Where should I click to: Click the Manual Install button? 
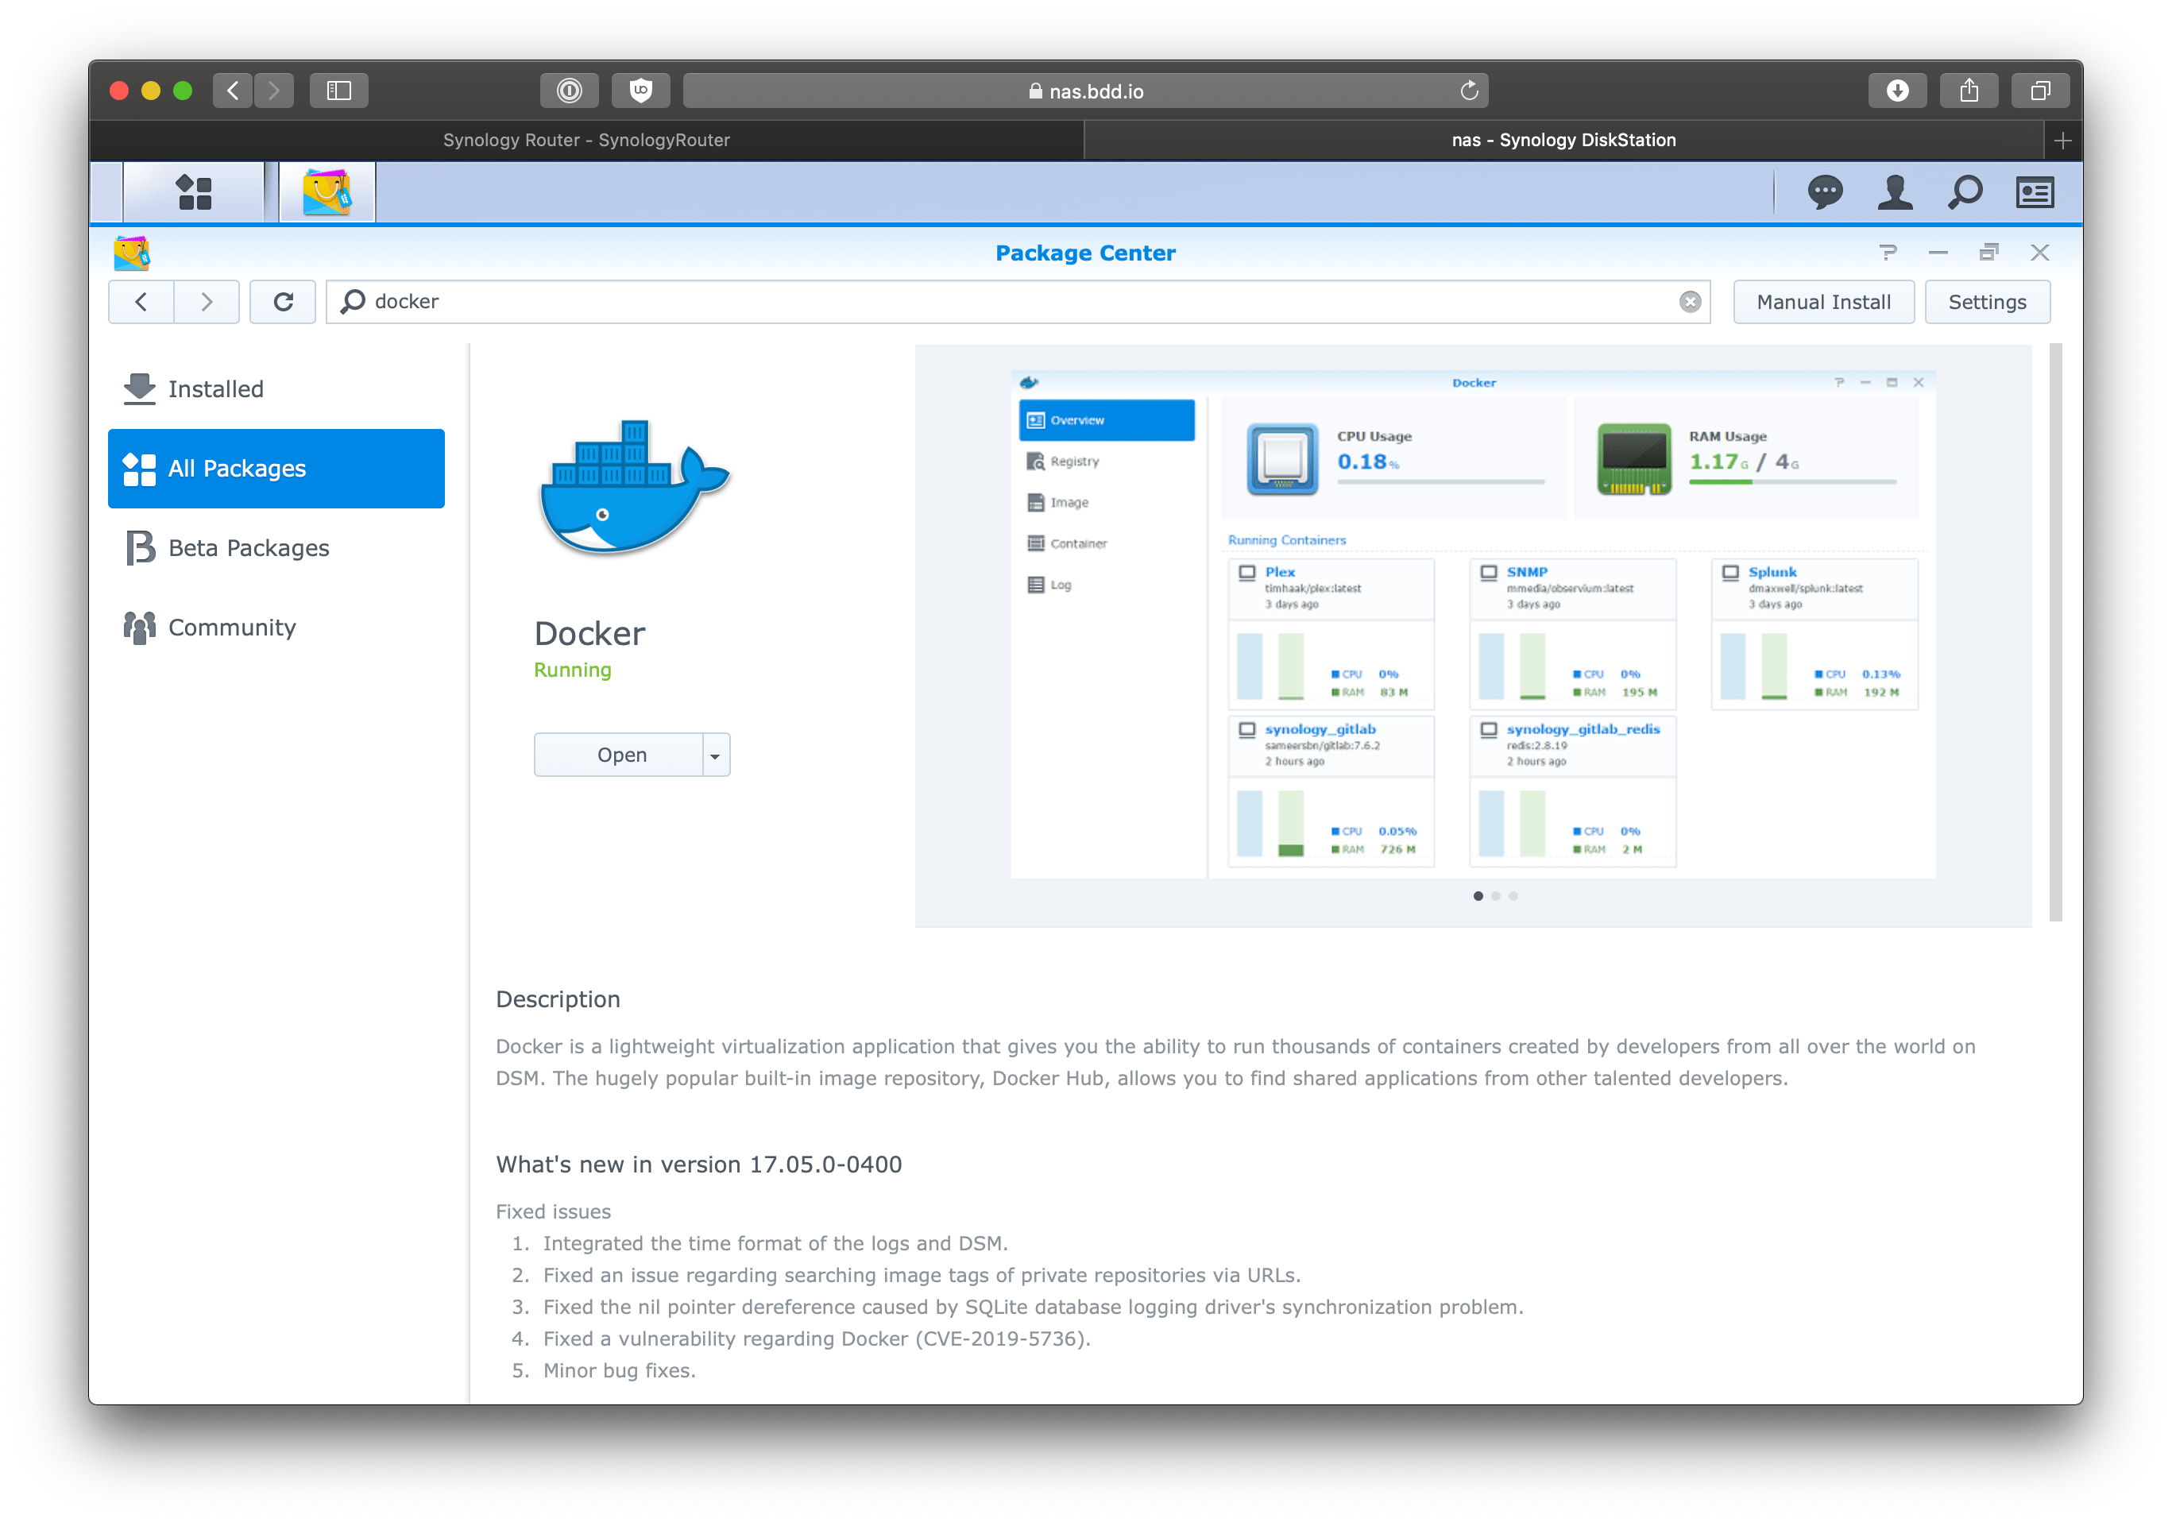pos(1823,301)
